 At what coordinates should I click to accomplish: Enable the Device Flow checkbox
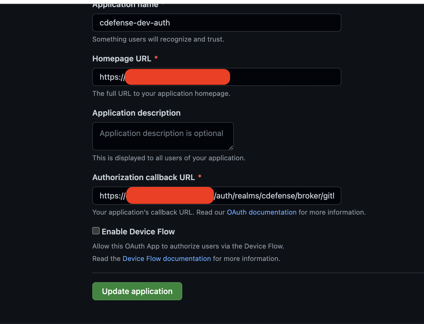click(96, 231)
